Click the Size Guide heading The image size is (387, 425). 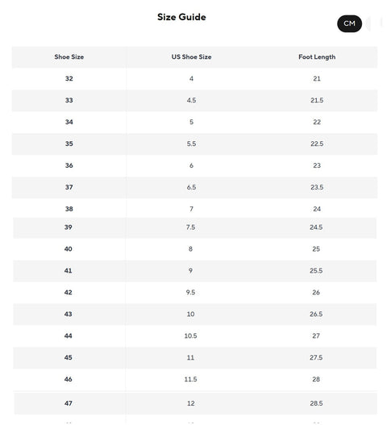[181, 17]
